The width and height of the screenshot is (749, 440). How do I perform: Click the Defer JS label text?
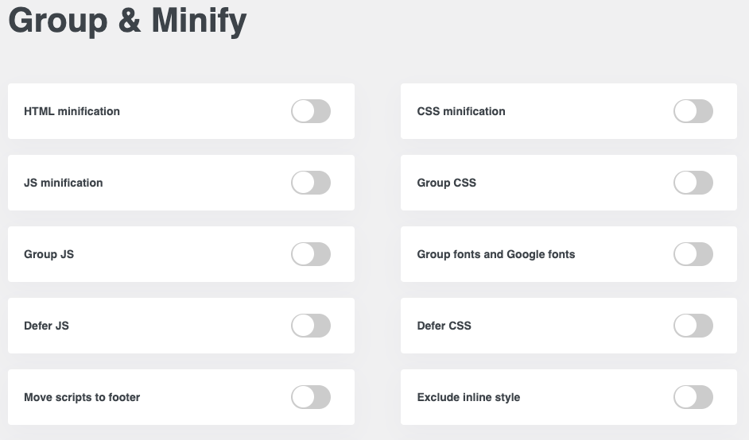coord(46,326)
